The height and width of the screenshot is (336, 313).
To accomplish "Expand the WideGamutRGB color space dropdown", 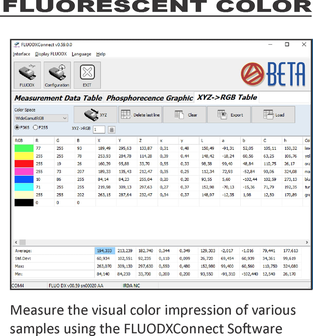I will (64, 118).
